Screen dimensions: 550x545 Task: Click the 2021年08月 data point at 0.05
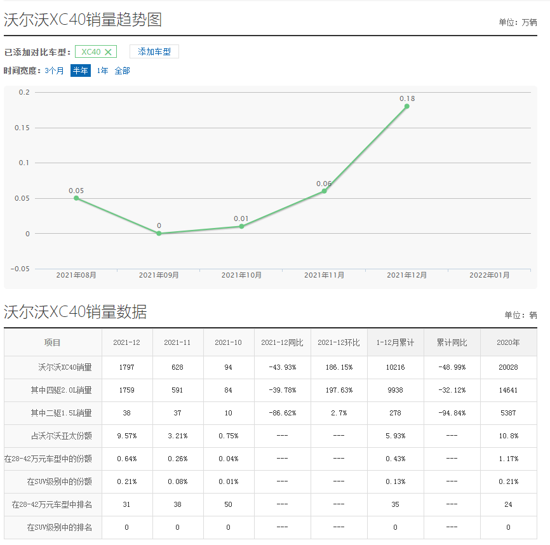(x=76, y=198)
